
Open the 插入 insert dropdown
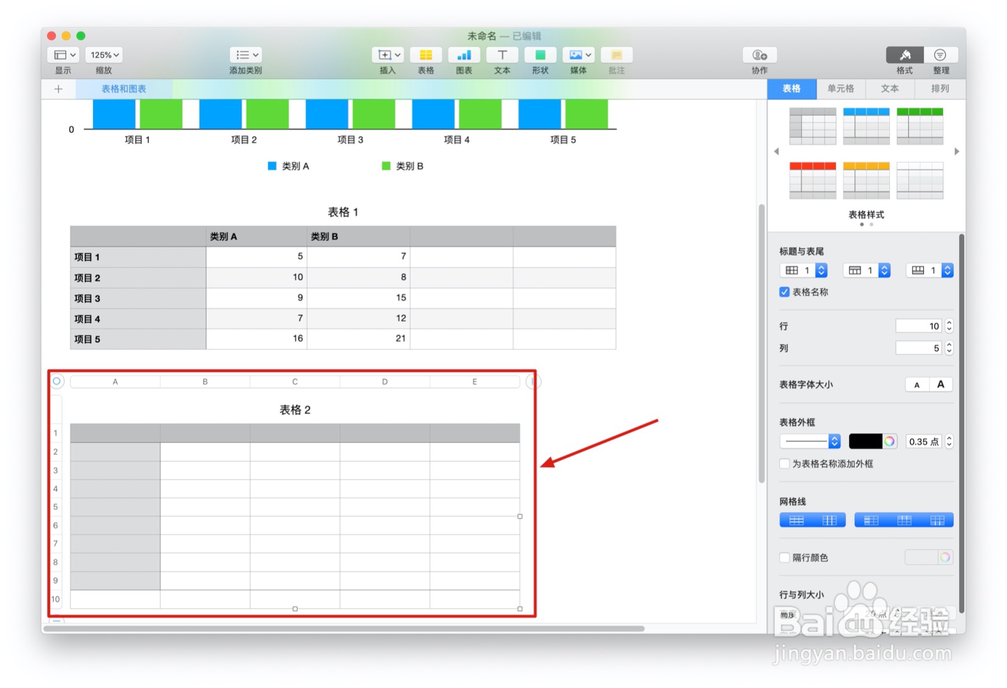(388, 55)
